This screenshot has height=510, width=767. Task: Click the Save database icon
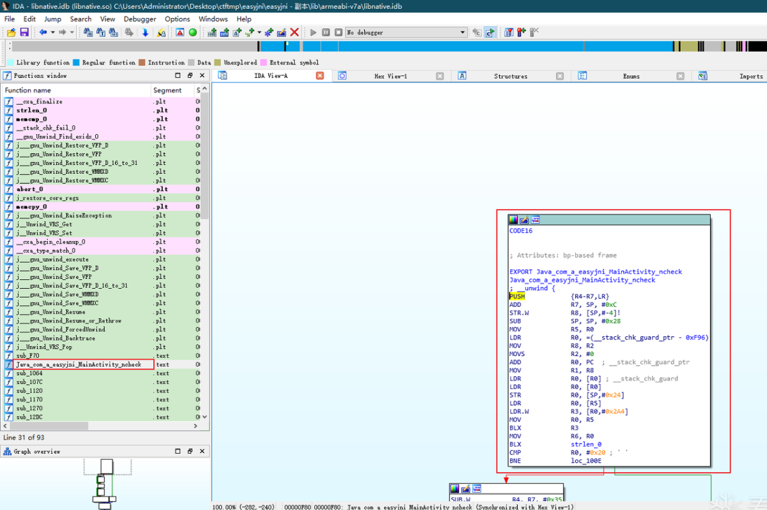pos(24,32)
